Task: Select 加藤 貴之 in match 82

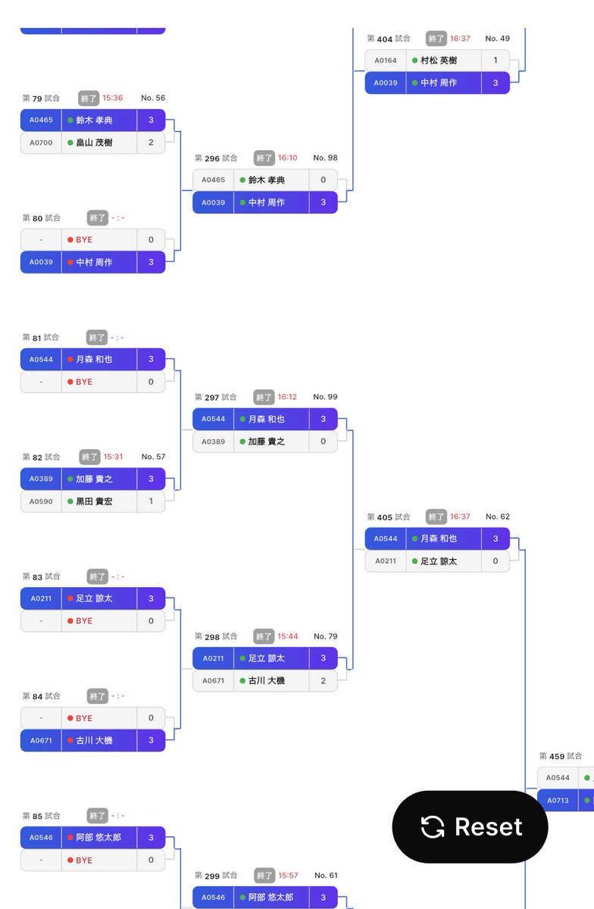Action: click(92, 479)
